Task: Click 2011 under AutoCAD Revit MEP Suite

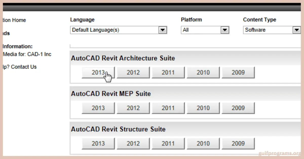Action: click(x=168, y=108)
